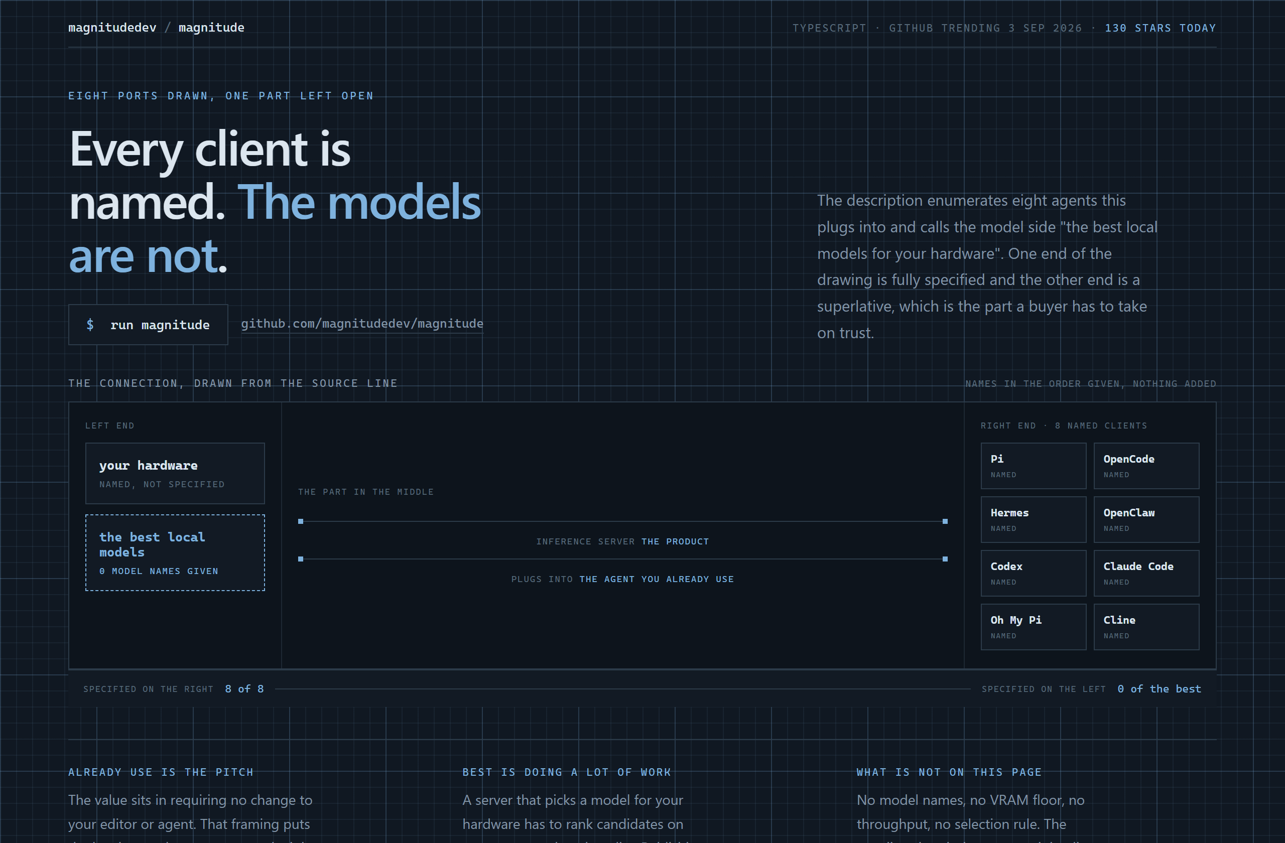The image size is (1285, 843).
Task: Click ALREADY USE IS THE PITCH heading
Action: click(x=161, y=772)
